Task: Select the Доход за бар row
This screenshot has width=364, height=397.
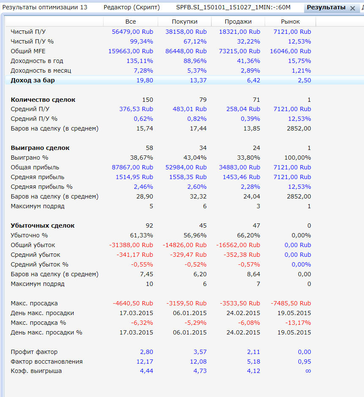Action: 33,80
